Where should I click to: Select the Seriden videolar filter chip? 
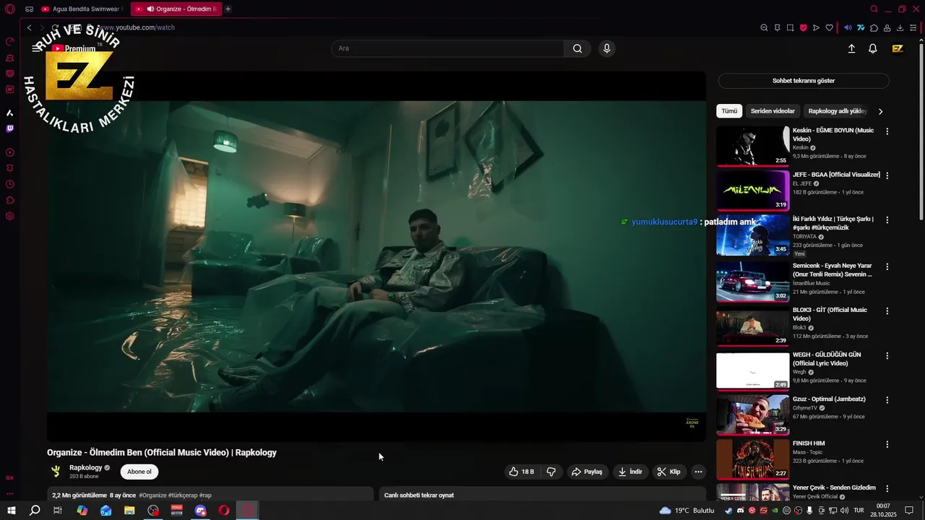click(x=773, y=111)
